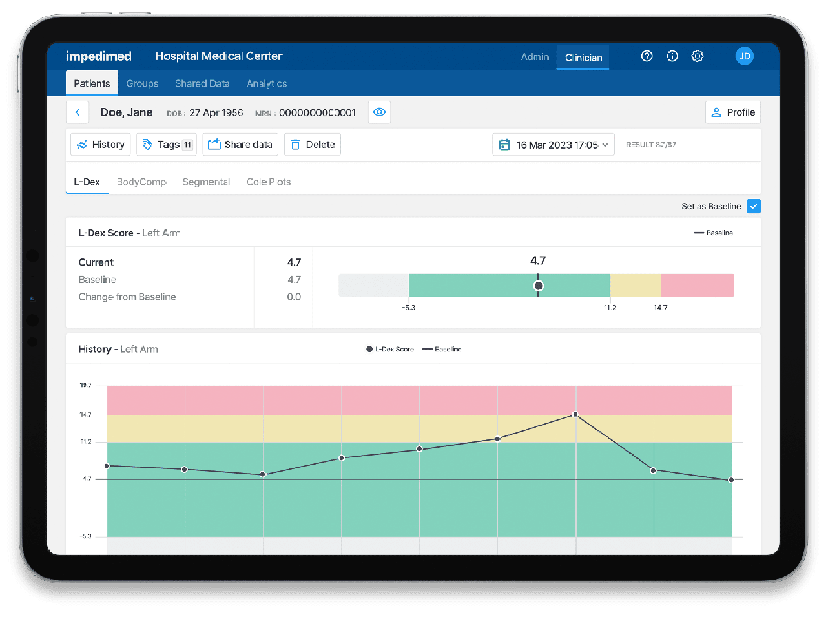Click the impedimed logo
Screen dimensions: 828x619
point(99,56)
